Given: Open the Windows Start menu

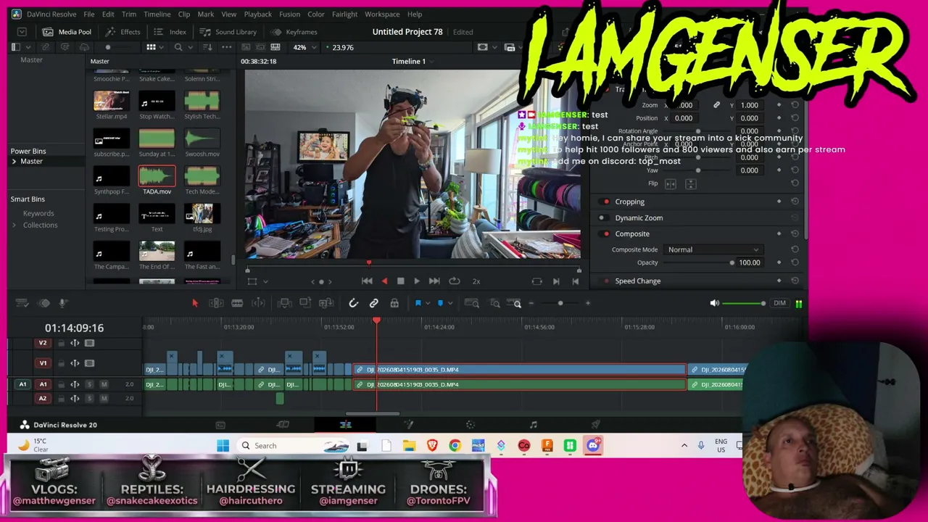Looking at the screenshot, I should (223, 445).
